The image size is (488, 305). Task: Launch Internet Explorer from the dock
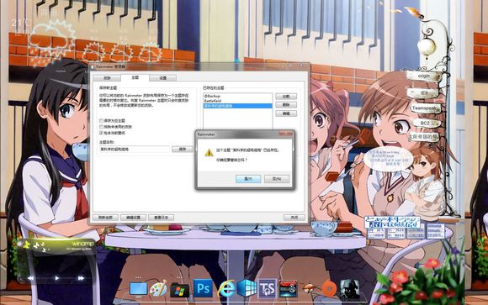pos(226,289)
